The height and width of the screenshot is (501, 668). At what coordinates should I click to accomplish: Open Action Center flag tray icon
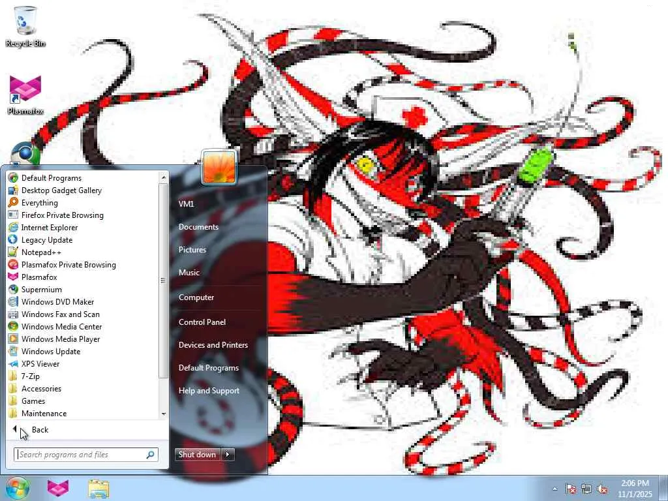(571, 489)
